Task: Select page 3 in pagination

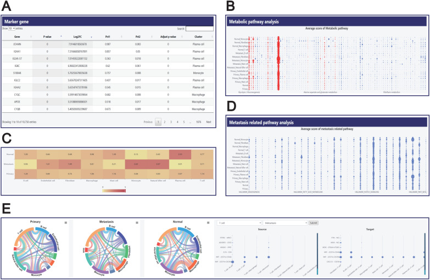Action: coord(171,122)
